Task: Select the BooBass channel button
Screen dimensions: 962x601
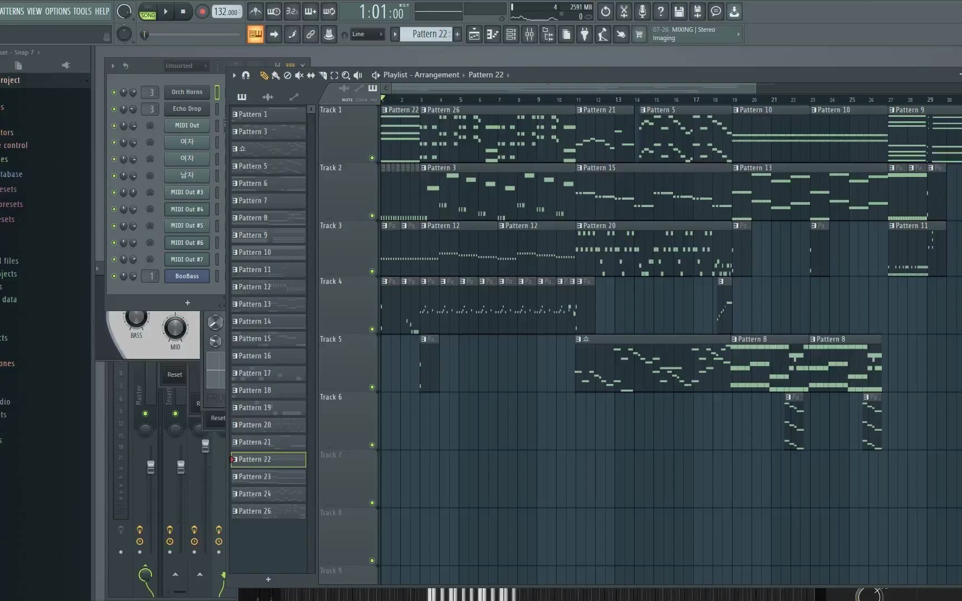Action: [x=187, y=276]
